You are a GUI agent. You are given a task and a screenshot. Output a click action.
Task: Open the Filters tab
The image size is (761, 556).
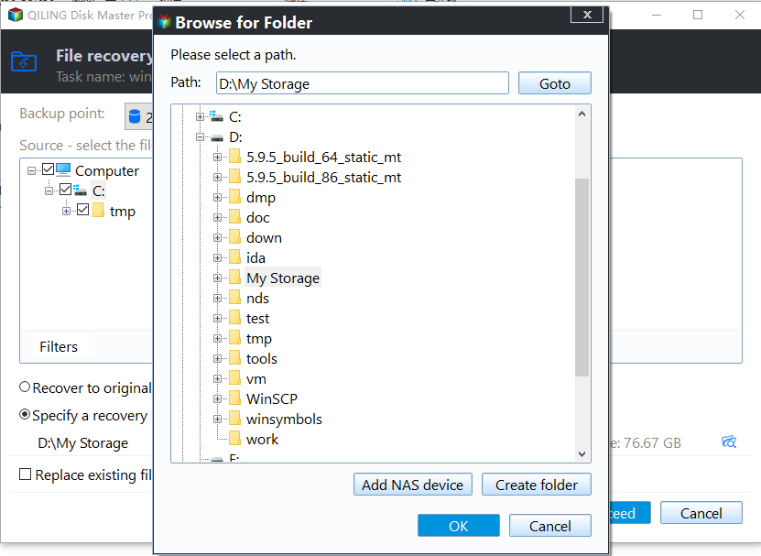point(59,347)
